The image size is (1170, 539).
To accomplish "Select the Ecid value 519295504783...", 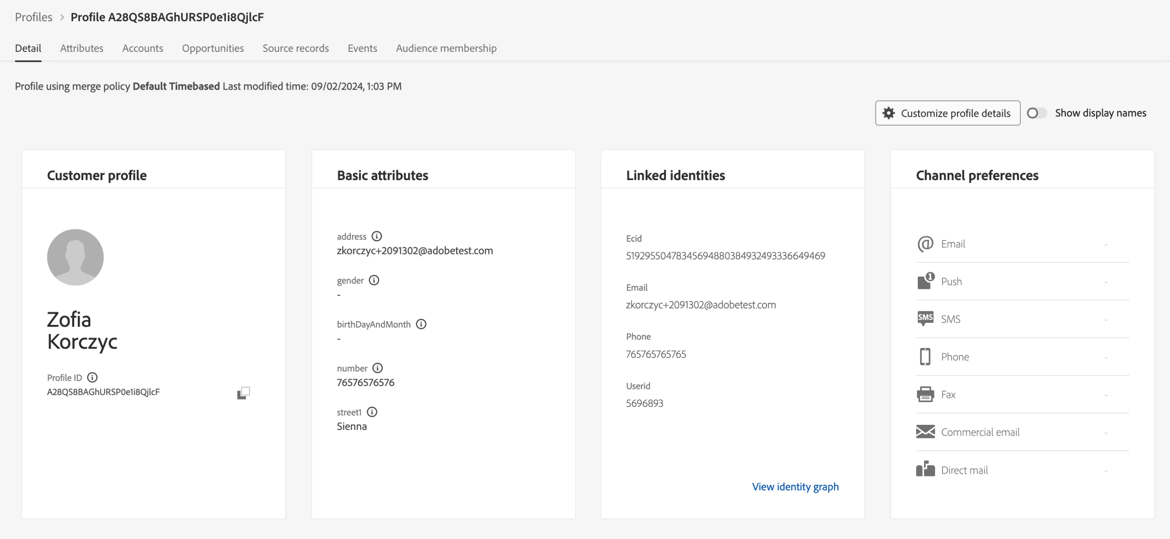I will tap(725, 256).
